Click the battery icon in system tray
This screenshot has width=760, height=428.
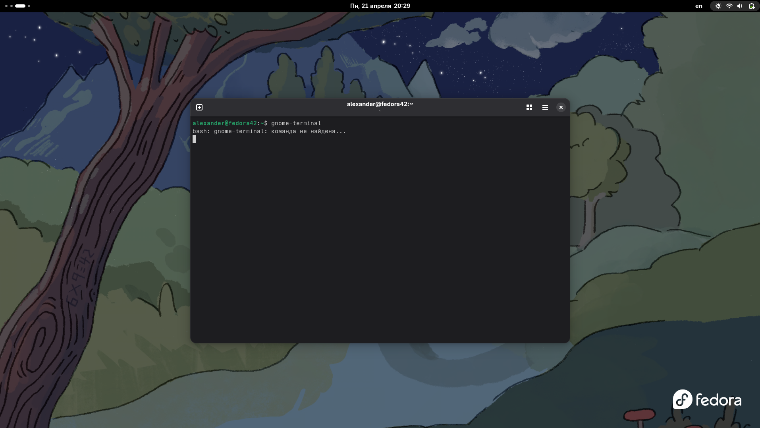(x=752, y=6)
